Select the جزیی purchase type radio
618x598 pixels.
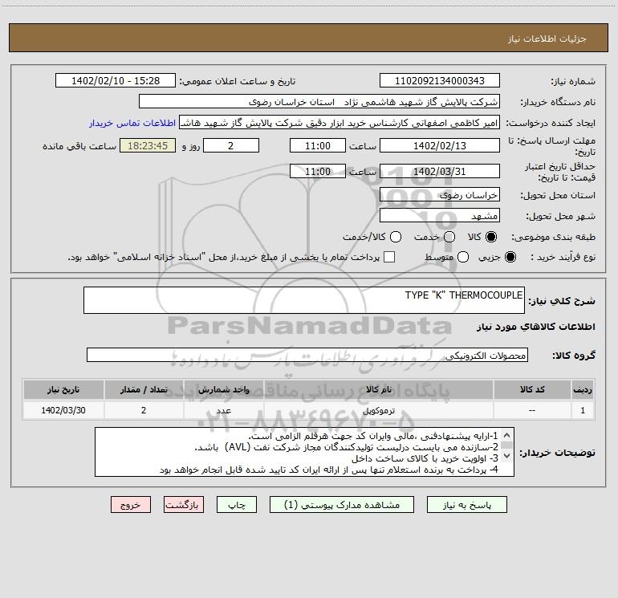click(510, 257)
